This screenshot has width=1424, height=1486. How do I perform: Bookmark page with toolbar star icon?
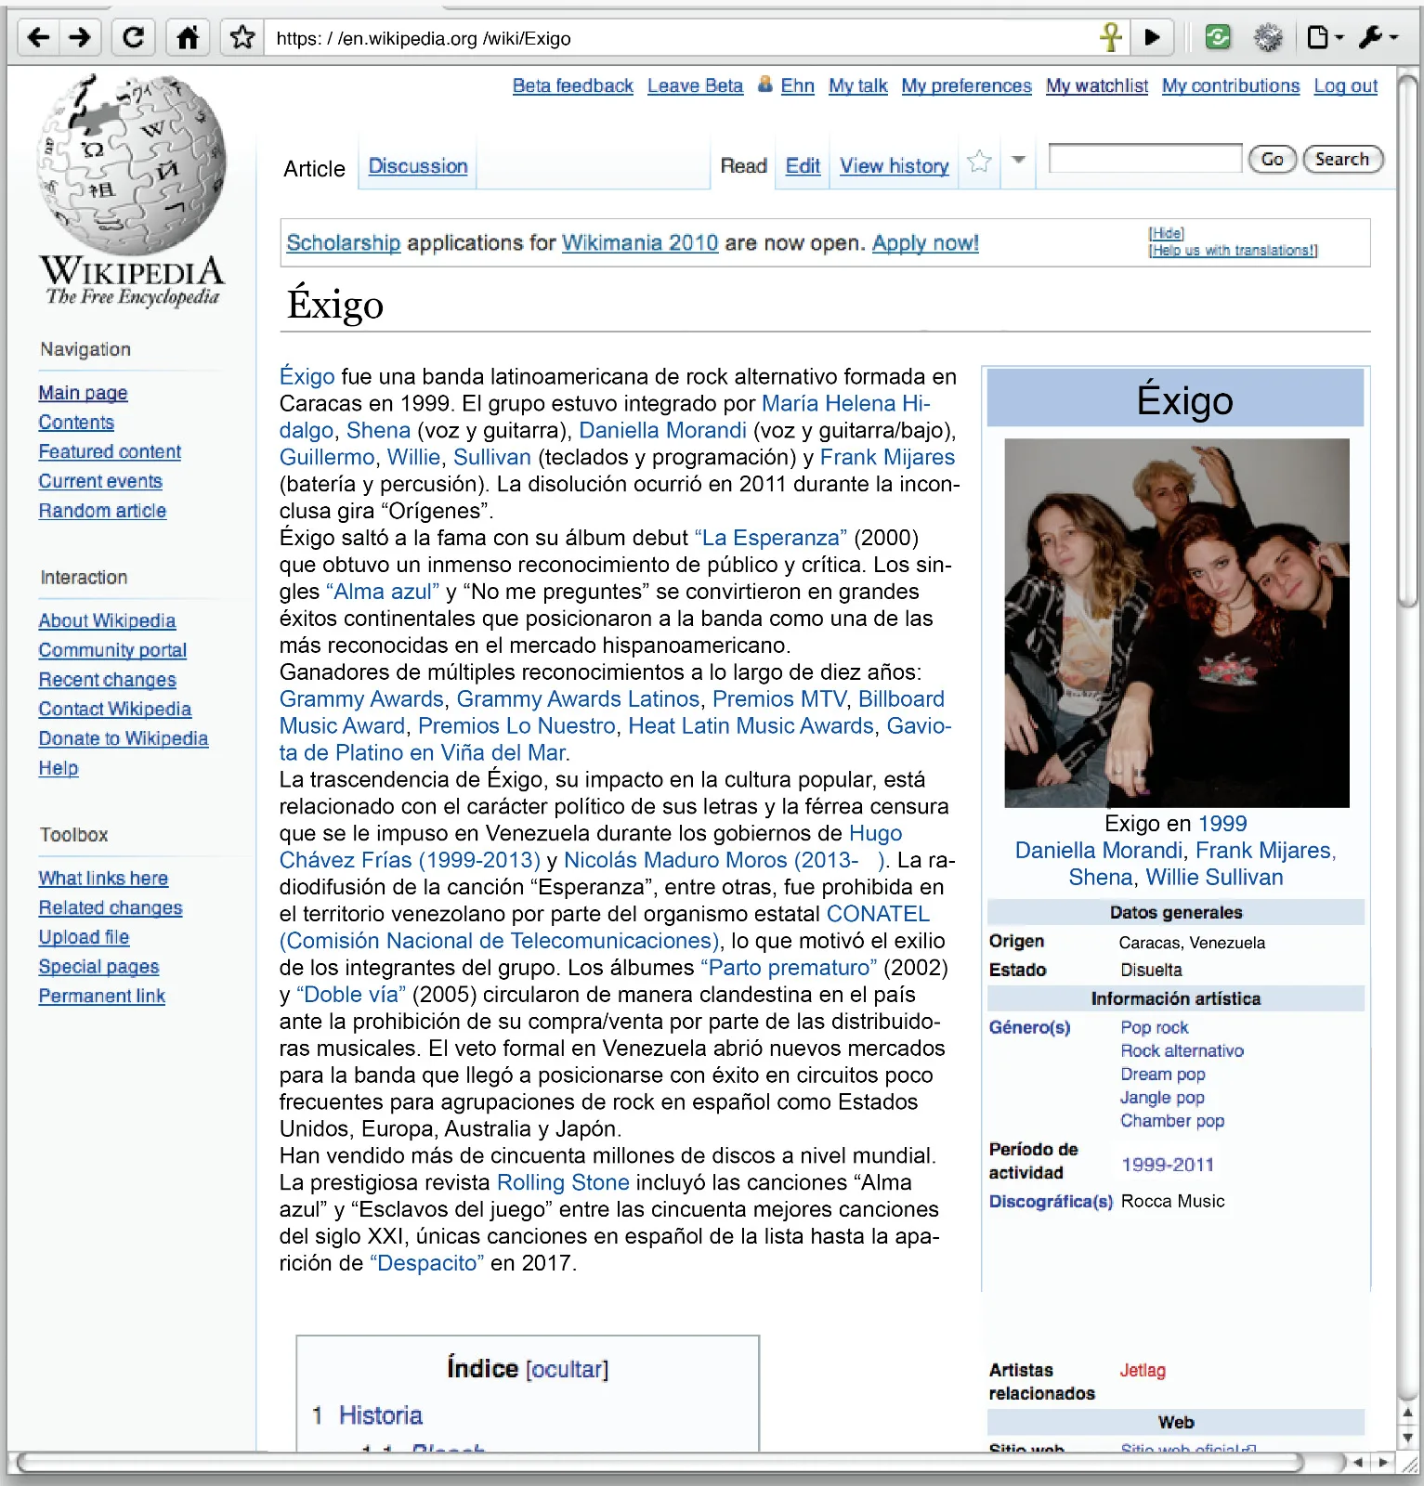242,38
